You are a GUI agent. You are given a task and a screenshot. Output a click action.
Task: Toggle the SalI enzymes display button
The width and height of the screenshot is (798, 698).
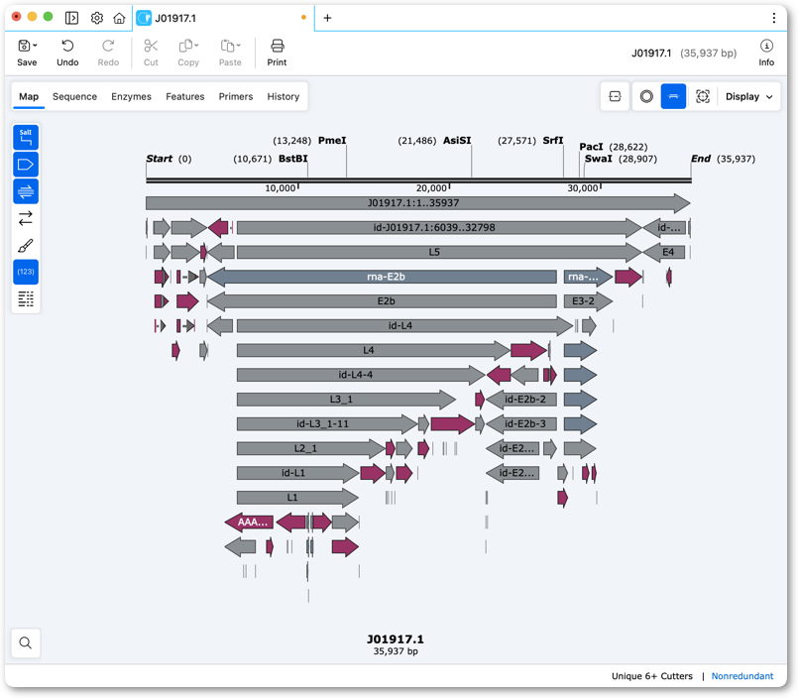26,138
